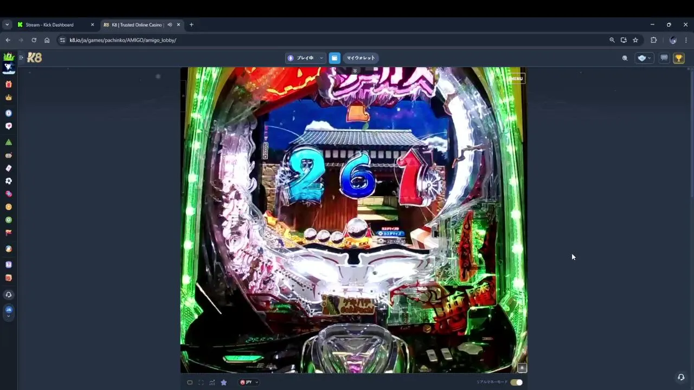
Task: Toggle the sidebar menu hamburger
Action: click(x=21, y=57)
